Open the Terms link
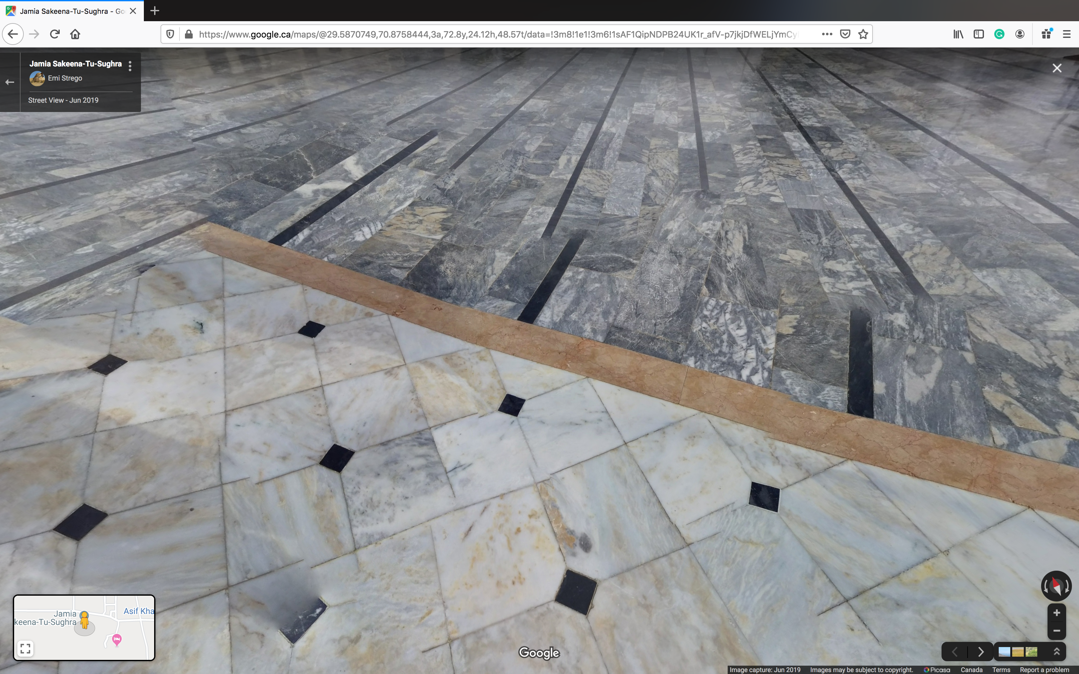The width and height of the screenshot is (1079, 674). 1001,670
